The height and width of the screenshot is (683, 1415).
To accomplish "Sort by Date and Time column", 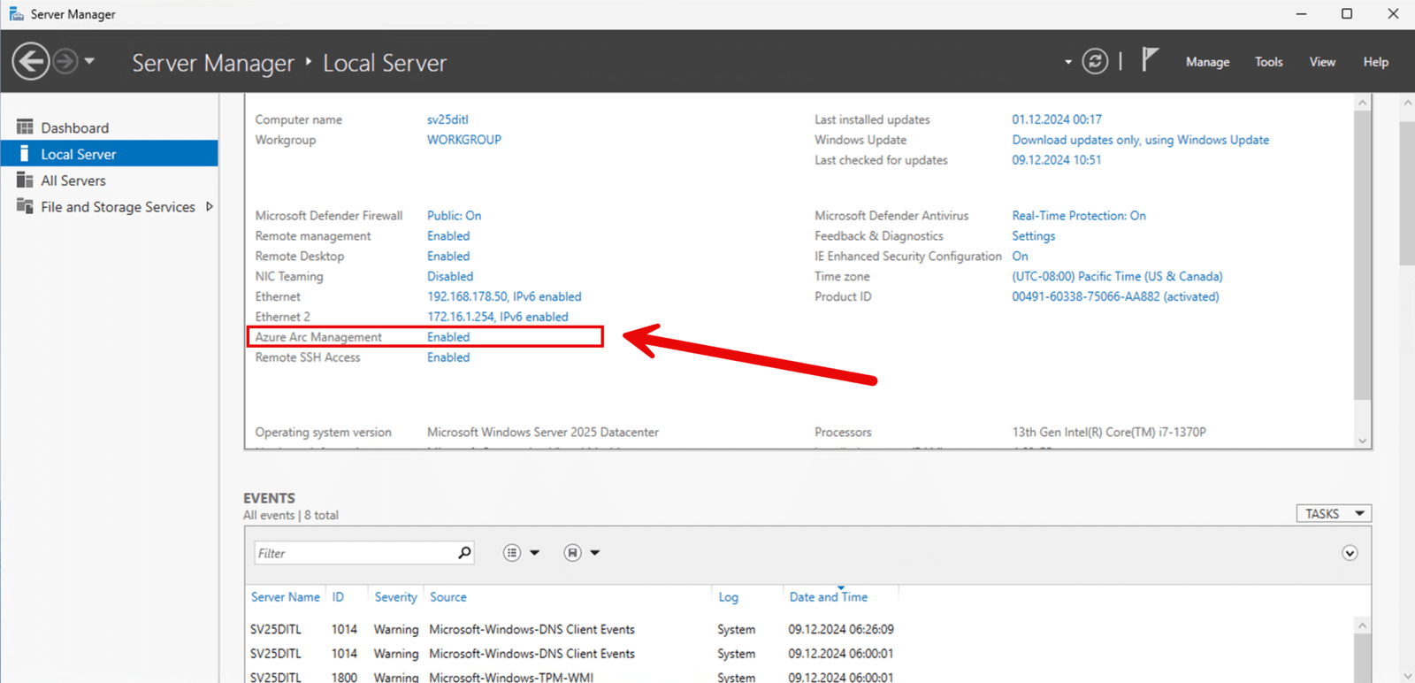I will pos(829,597).
